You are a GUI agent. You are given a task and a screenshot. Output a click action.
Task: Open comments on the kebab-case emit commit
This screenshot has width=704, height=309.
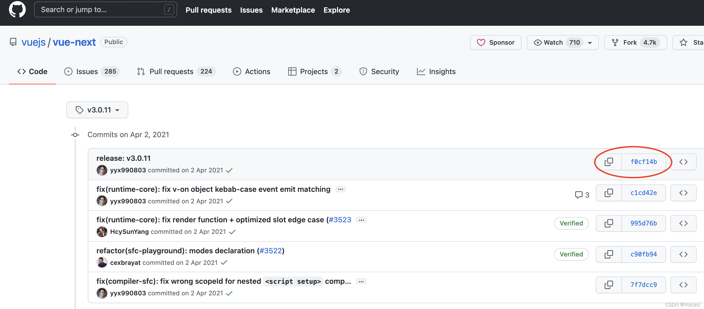click(582, 195)
